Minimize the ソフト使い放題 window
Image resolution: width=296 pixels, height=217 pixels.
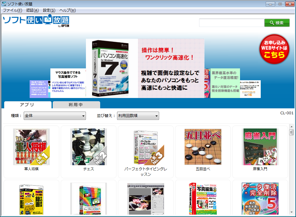click(x=270, y=4)
